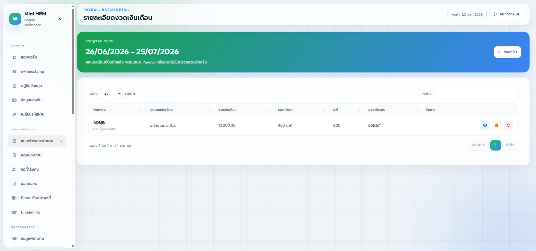Click the sidebar vertical scrollbar thumb
Viewport: 536px width, 251px height.
(x=73, y=62)
